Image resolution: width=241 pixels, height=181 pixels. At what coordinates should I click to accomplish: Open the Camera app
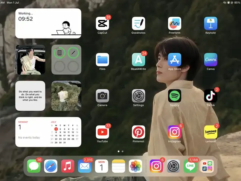102,96
